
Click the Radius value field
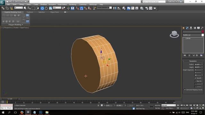point(198,65)
